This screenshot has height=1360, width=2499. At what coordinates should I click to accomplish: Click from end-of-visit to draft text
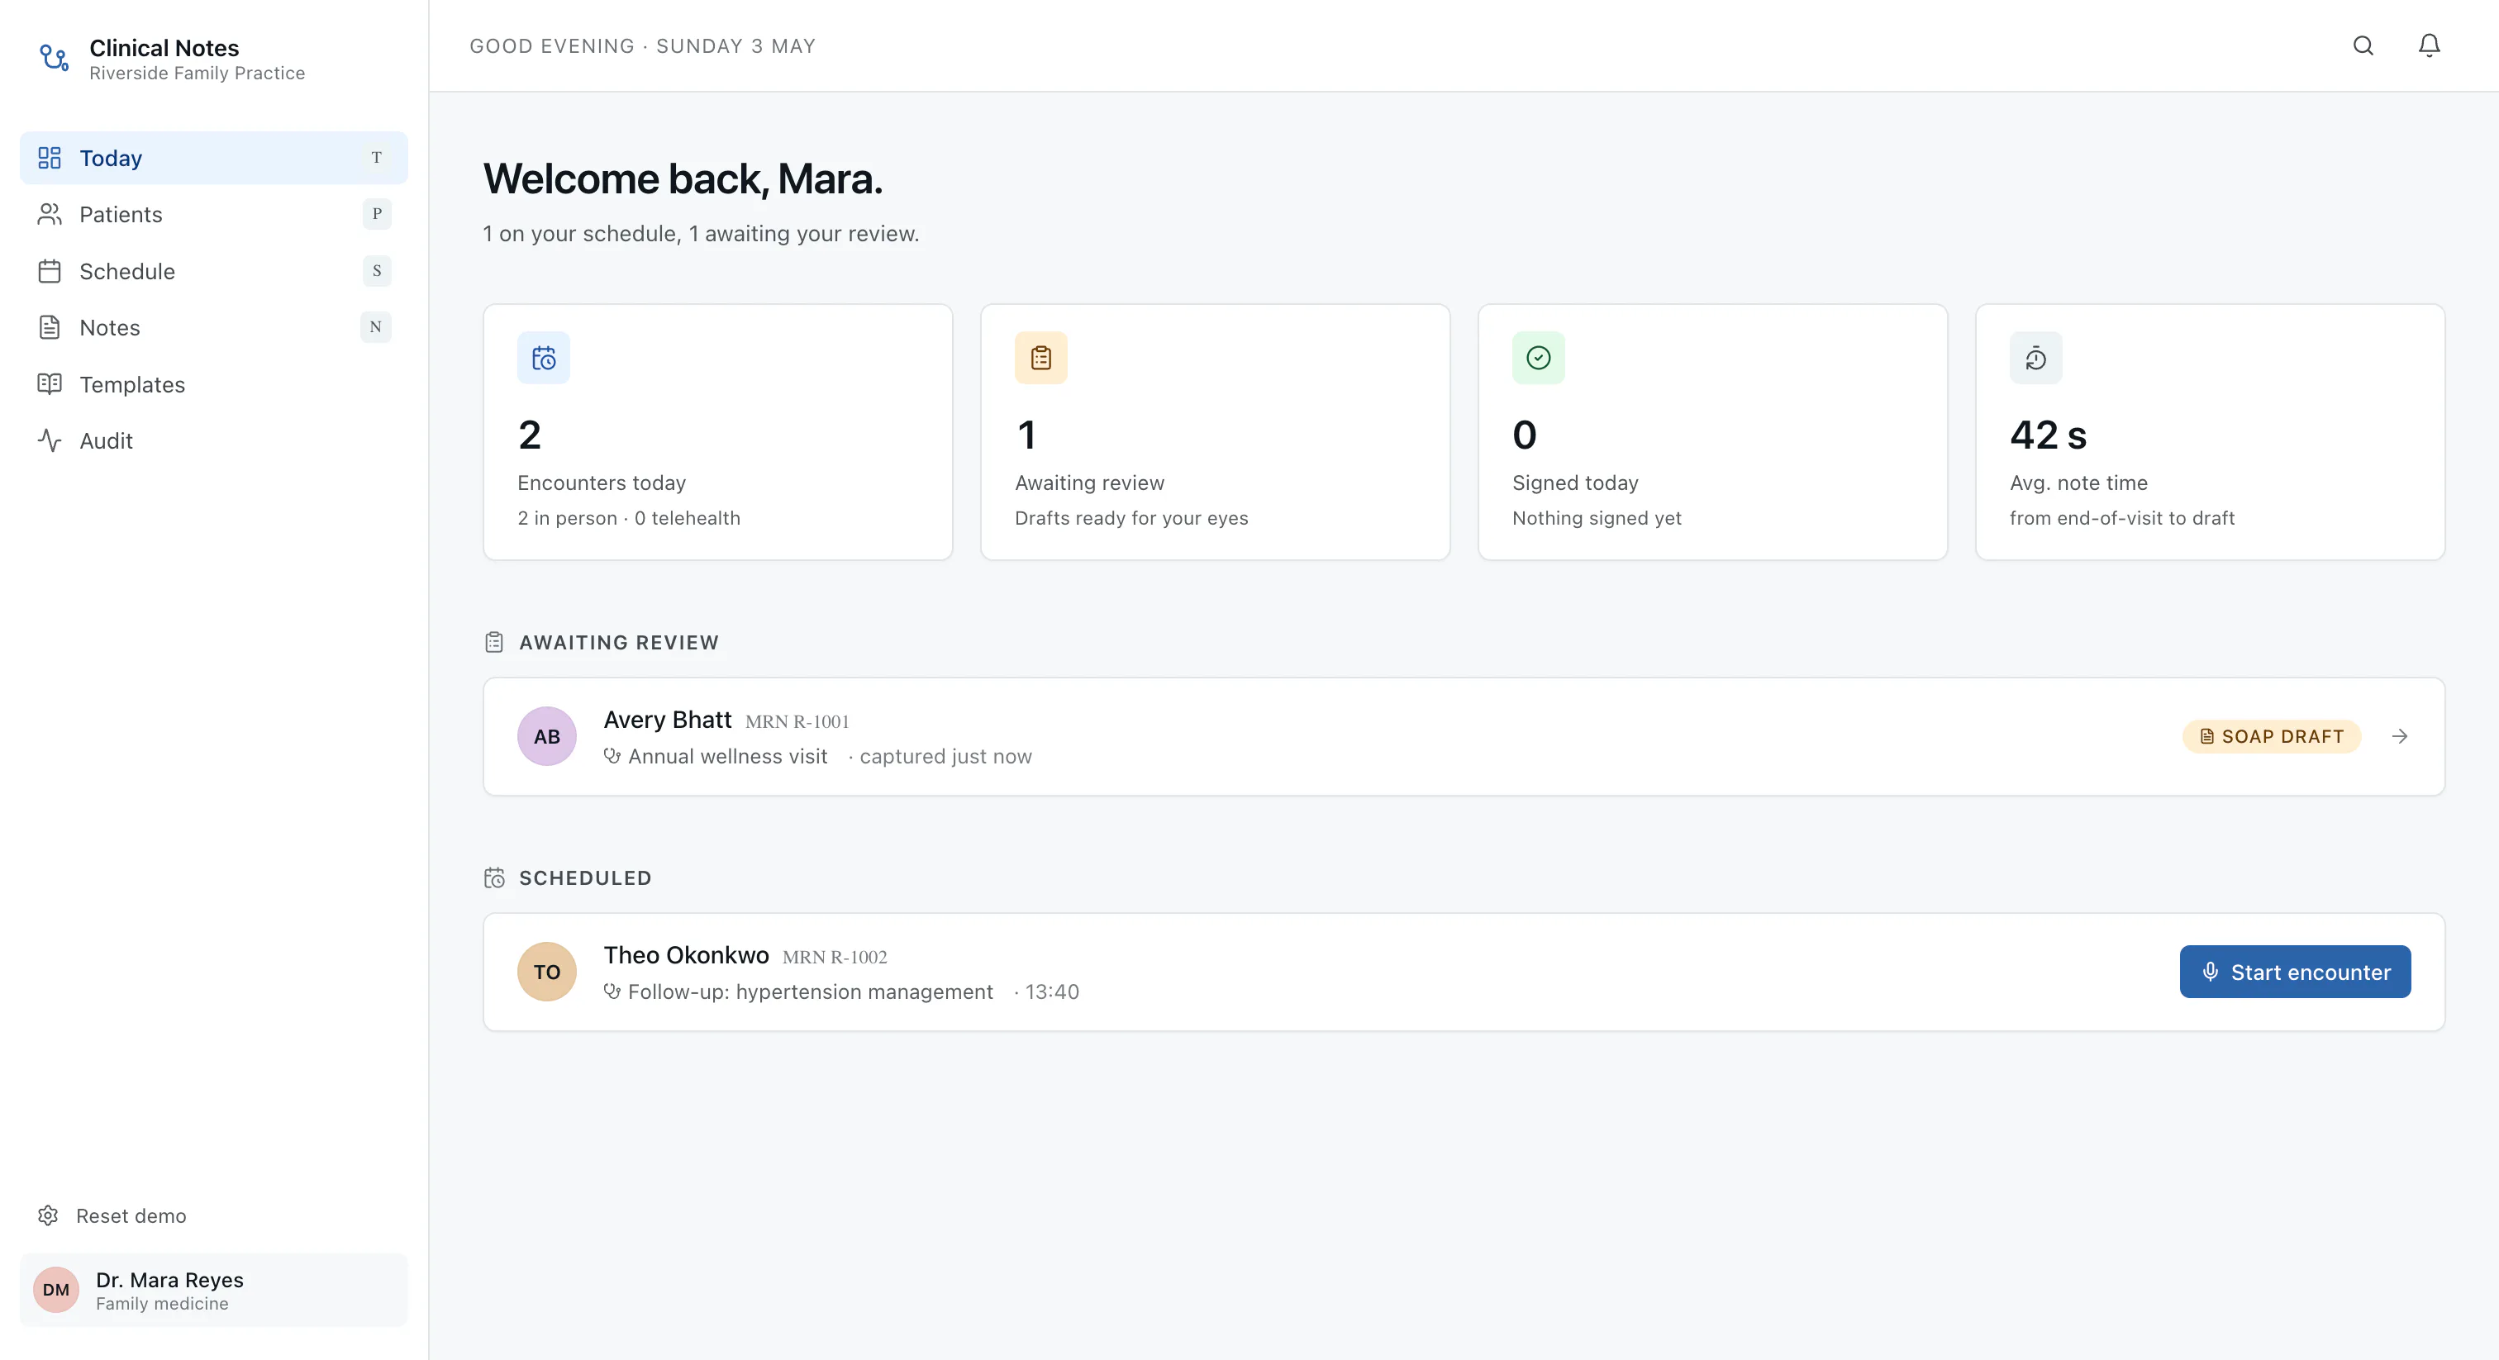tap(2121, 518)
